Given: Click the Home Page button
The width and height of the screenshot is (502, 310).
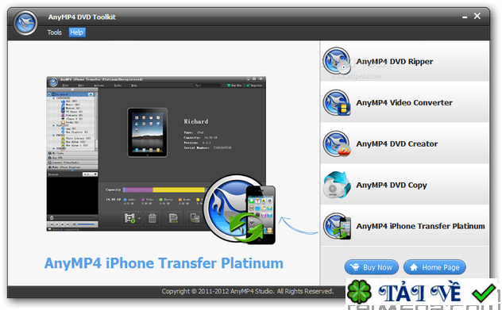Looking at the screenshot, I should pos(434,267).
